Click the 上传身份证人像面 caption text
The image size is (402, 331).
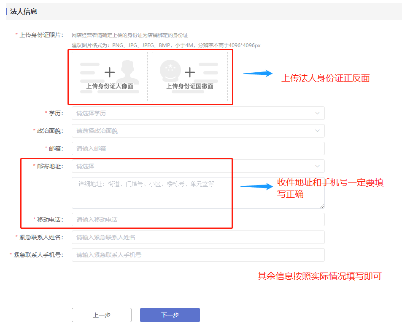coord(110,86)
